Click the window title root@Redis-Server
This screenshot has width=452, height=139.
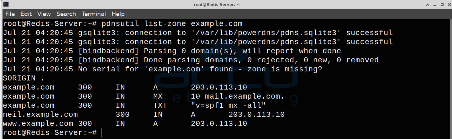tap(217, 5)
